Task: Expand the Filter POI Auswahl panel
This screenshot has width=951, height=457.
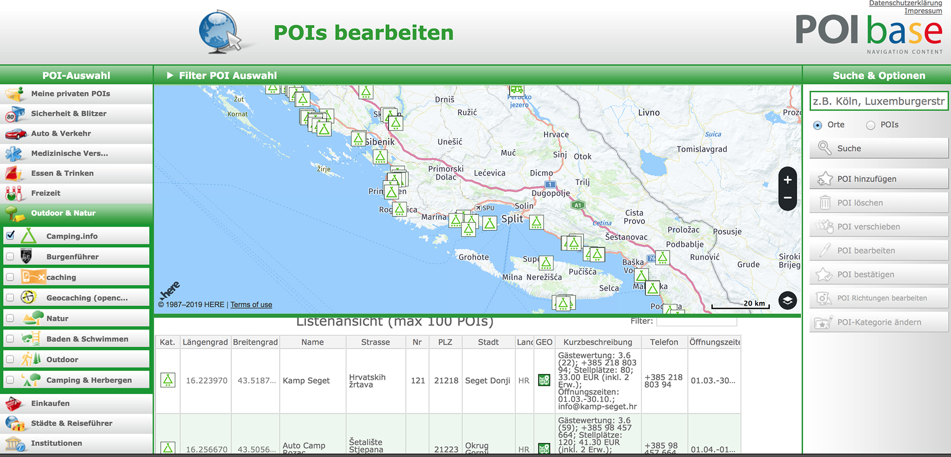Action: (x=170, y=75)
